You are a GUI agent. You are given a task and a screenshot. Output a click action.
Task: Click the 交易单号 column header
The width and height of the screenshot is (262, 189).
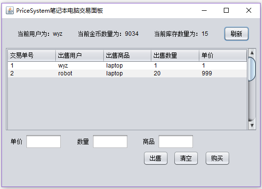click(31, 55)
